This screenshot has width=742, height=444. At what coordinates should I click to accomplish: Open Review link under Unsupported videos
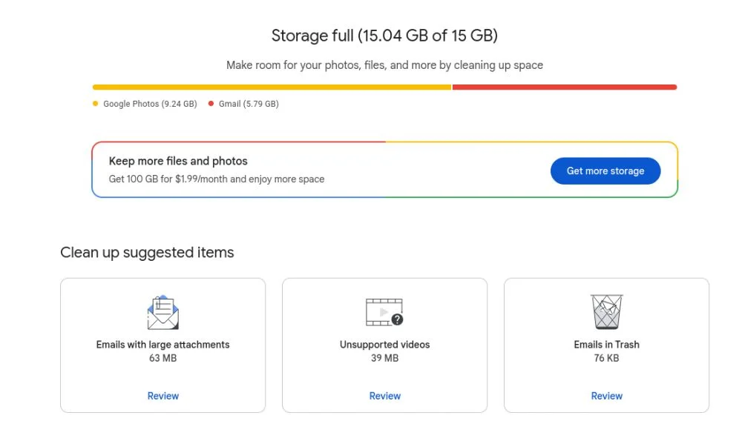[384, 396]
